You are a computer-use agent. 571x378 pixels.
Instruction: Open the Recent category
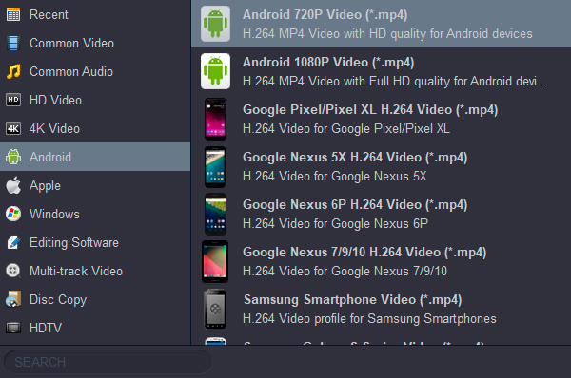click(x=95, y=14)
